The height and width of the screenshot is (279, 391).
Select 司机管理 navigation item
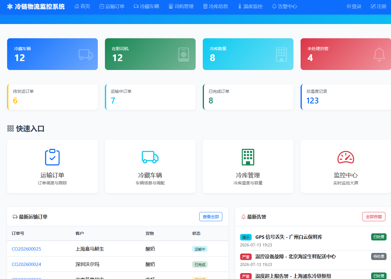181,6
